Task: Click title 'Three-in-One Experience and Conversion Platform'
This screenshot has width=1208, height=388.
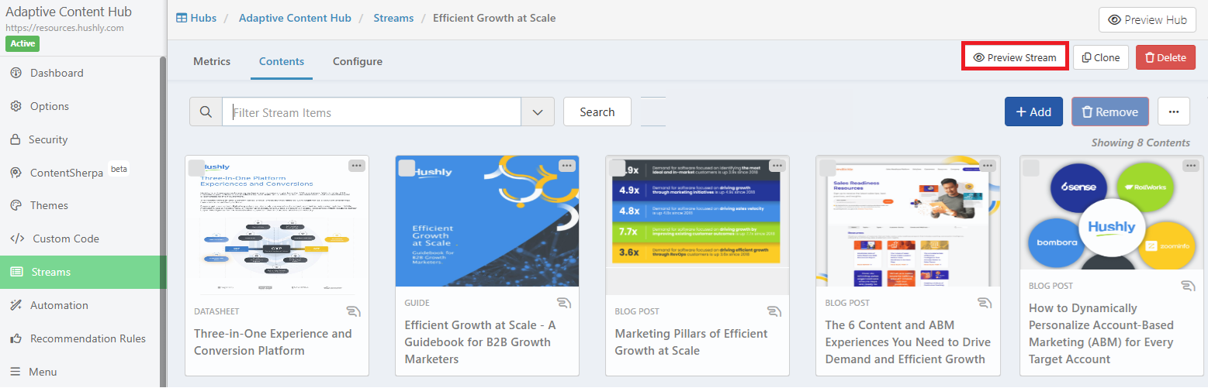Action: click(273, 342)
